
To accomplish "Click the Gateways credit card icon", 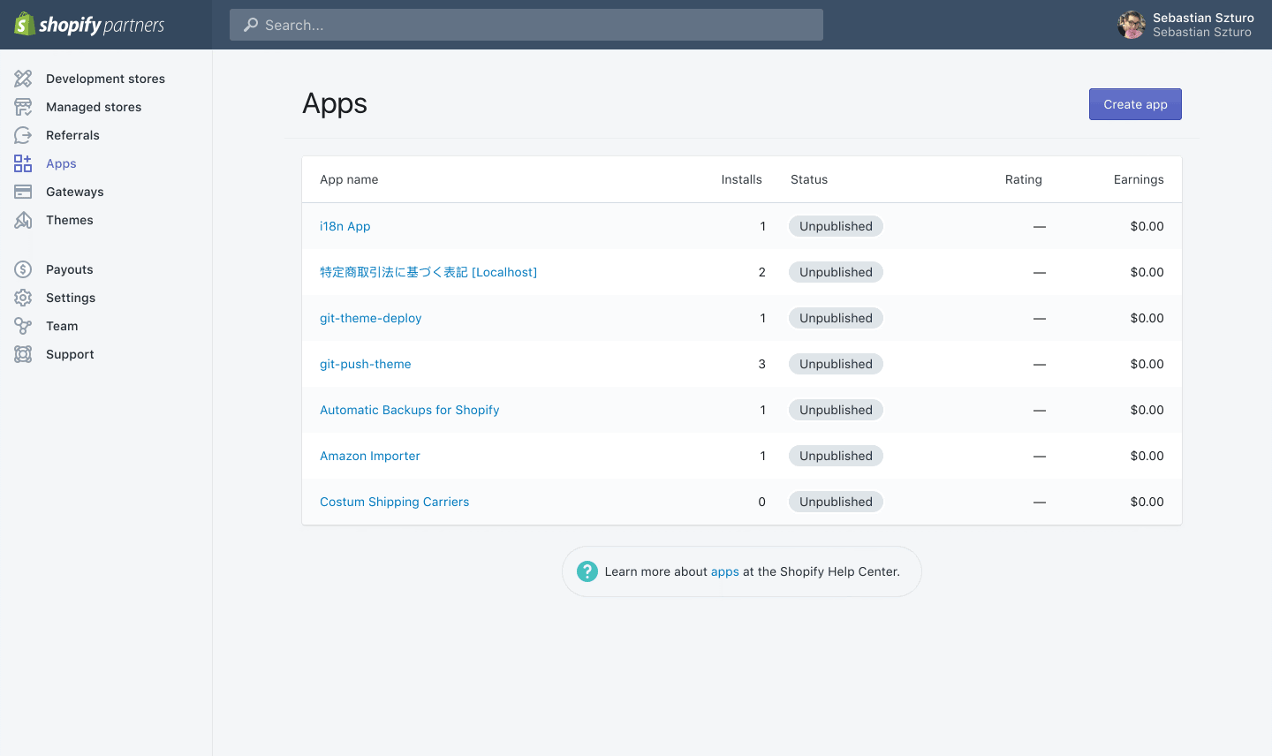I will pyautogui.click(x=23, y=192).
